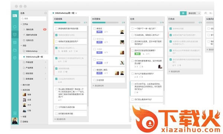The height and width of the screenshot is (134, 223).
Task: Click the rightmost toolbar icon after members
Action: 211,13
